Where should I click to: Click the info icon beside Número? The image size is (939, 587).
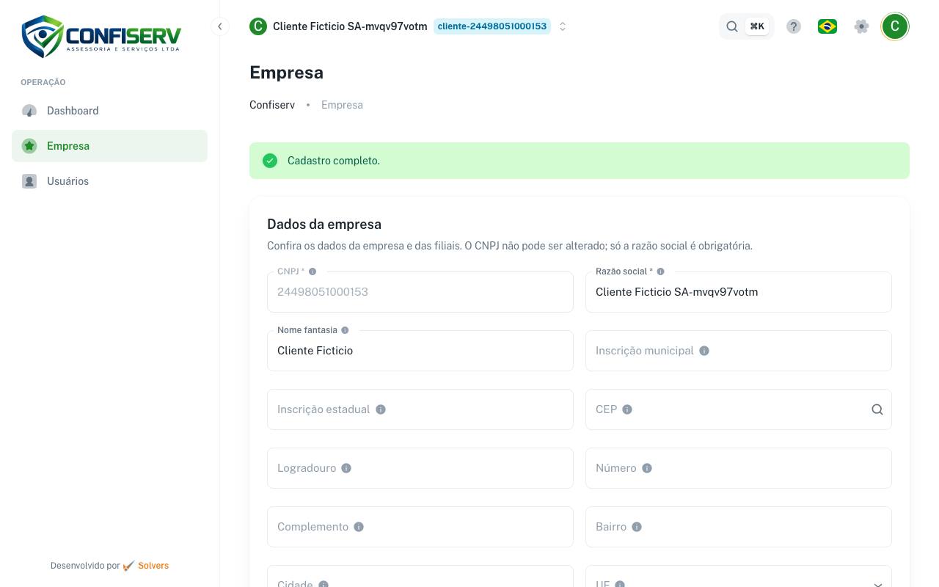click(x=647, y=468)
